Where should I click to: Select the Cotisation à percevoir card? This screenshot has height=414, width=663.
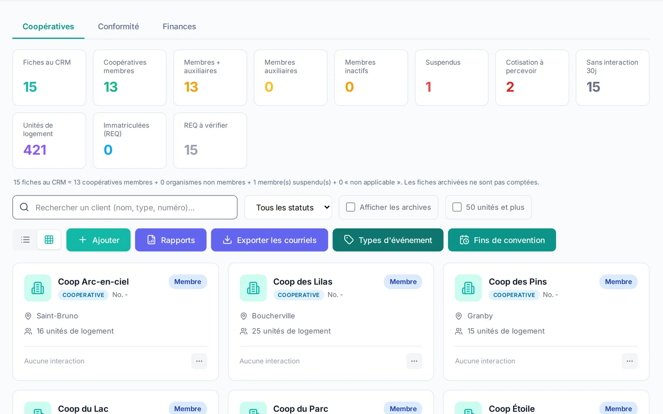532,78
